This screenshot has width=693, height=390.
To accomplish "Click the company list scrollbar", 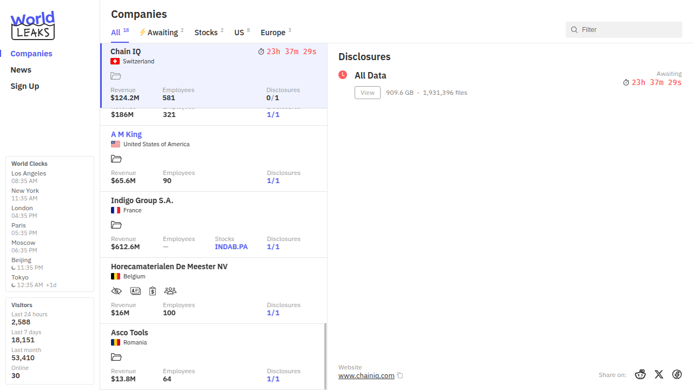I will (x=325, y=356).
